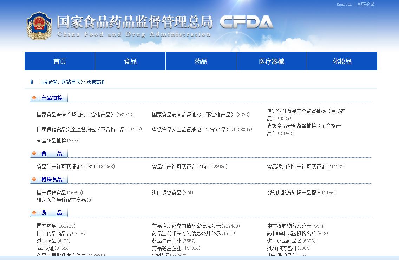This screenshot has height=260, width=399.
Task: Open 药品经营企业 (440364)
Action: click(x=176, y=248)
